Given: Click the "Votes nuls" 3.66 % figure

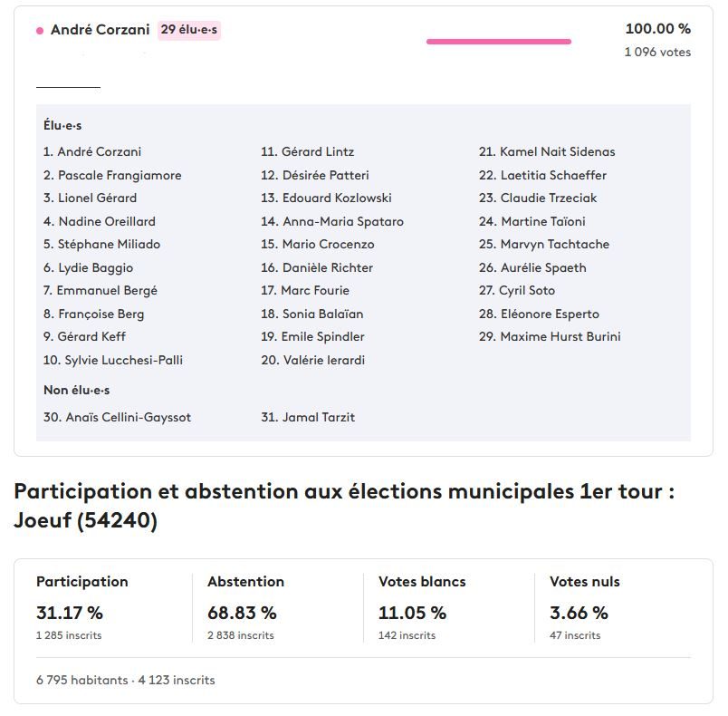Looking at the screenshot, I should click(579, 614).
